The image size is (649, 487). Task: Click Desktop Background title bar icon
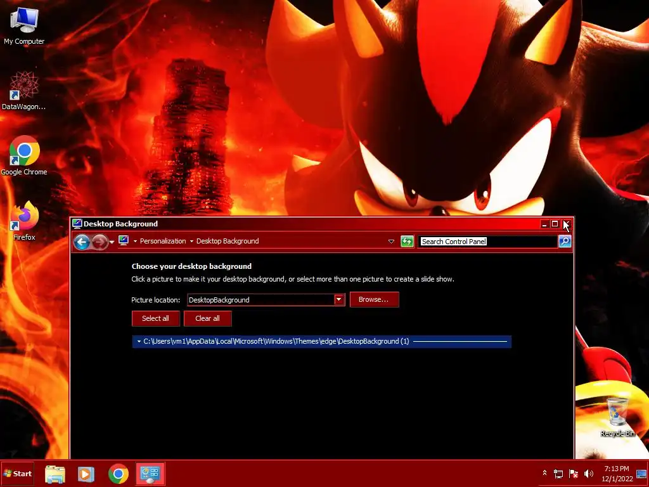tap(77, 224)
